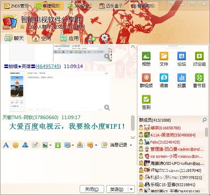
Task: Open the emoji smiley picker
Action: click(16, 145)
